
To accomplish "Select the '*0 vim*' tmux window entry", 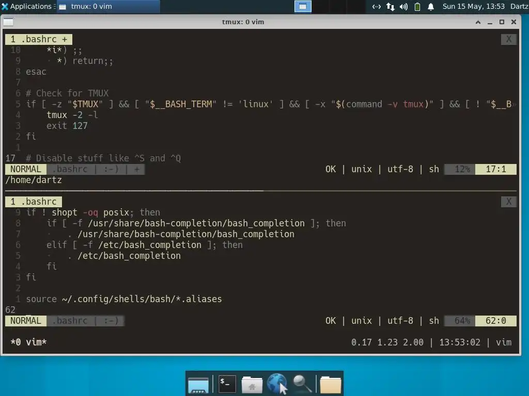I will pos(28,342).
